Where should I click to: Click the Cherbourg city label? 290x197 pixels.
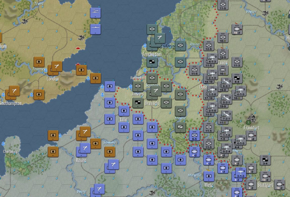[10, 151]
